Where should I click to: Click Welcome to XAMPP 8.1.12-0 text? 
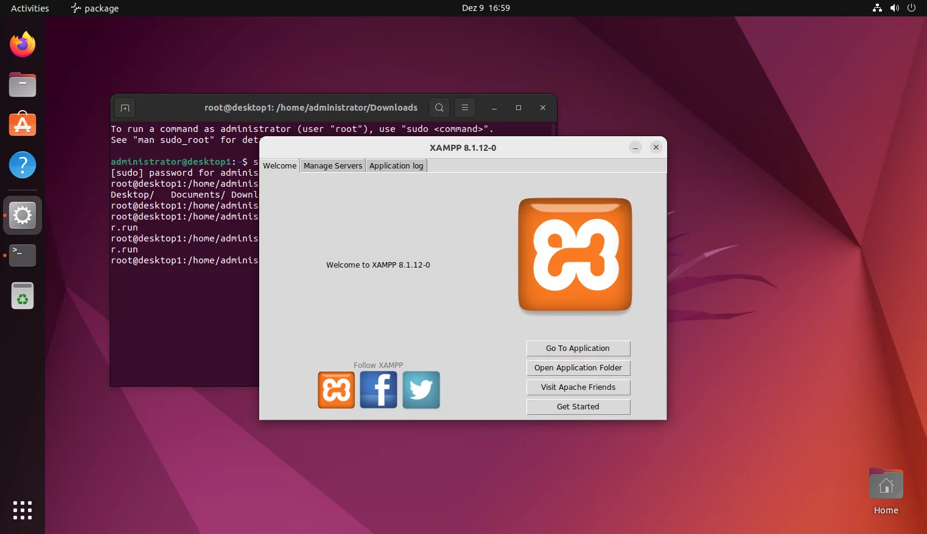coord(378,265)
